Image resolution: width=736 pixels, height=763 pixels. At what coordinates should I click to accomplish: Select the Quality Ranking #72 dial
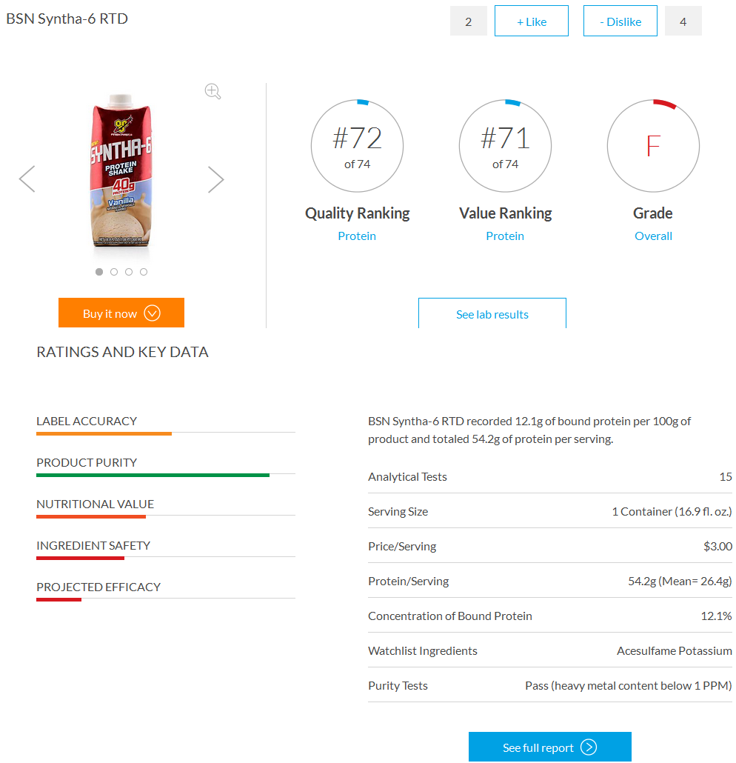point(357,145)
